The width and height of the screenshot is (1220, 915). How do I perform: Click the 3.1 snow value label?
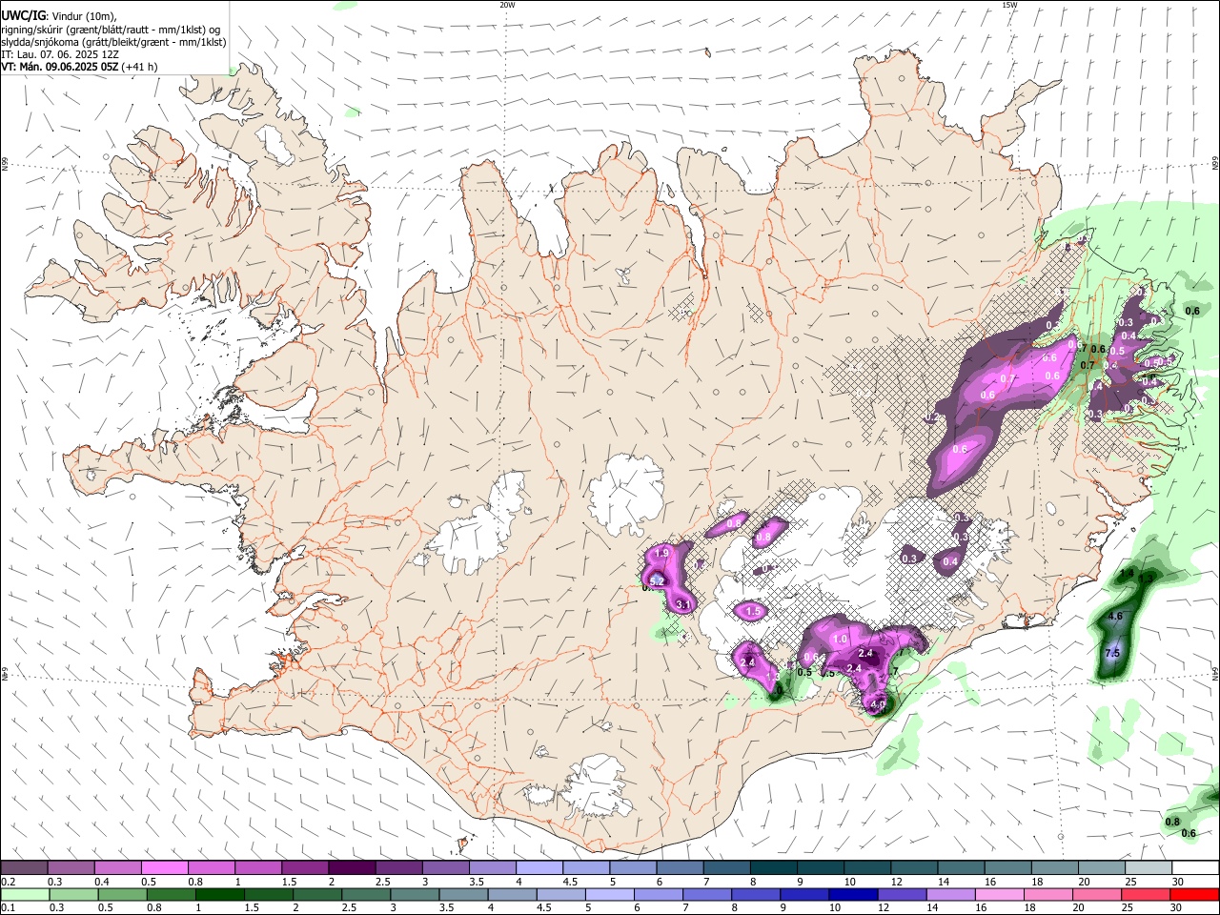pos(682,604)
